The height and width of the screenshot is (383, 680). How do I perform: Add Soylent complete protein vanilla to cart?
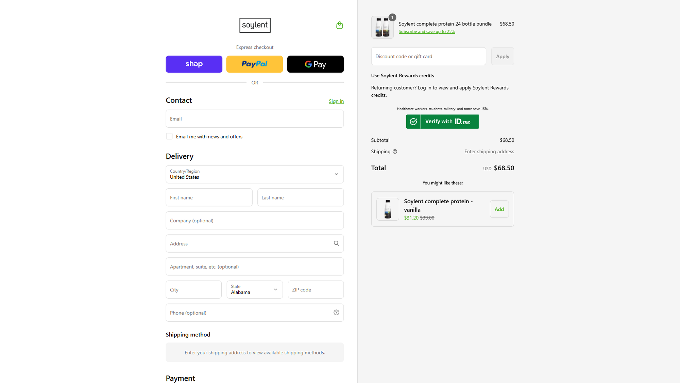(x=499, y=209)
